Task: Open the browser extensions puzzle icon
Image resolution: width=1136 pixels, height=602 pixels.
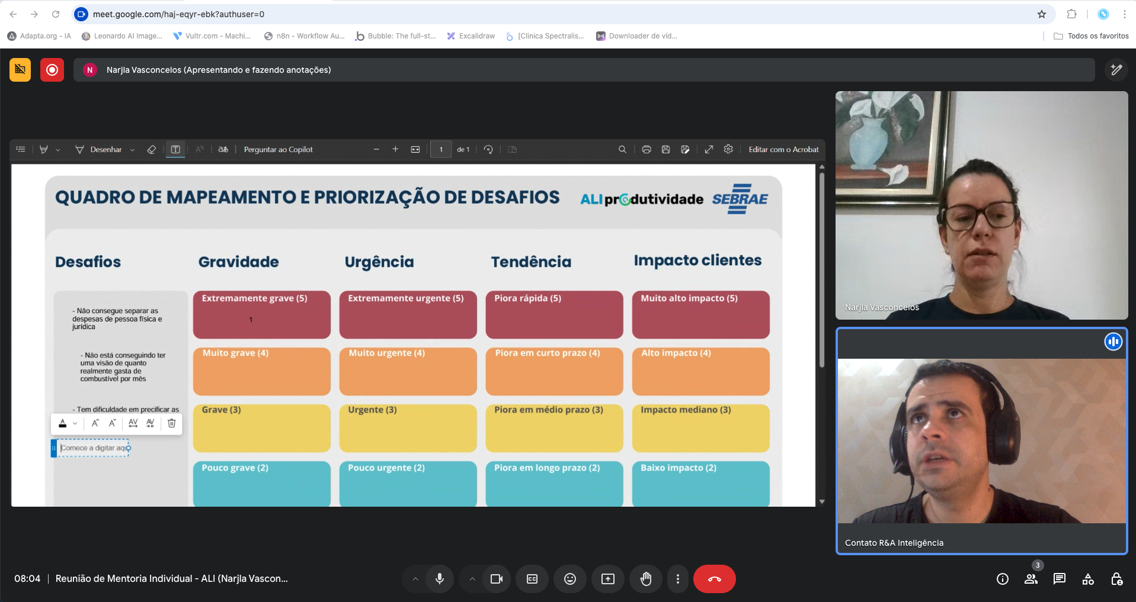Action: pyautogui.click(x=1071, y=14)
